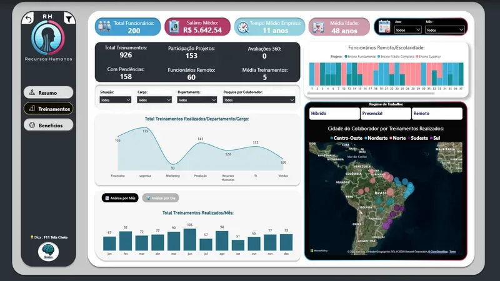The height and width of the screenshot is (281, 500).
Task: Click the horizontal scrollbar under Escolaridade chart
Action: [x=371, y=94]
